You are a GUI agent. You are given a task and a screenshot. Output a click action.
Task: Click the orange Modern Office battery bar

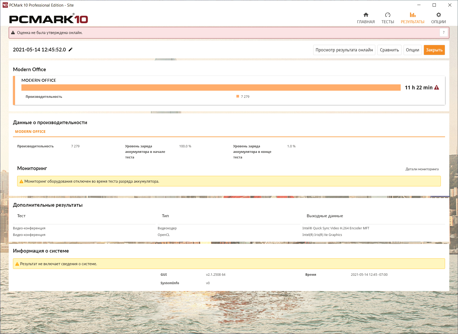point(211,88)
